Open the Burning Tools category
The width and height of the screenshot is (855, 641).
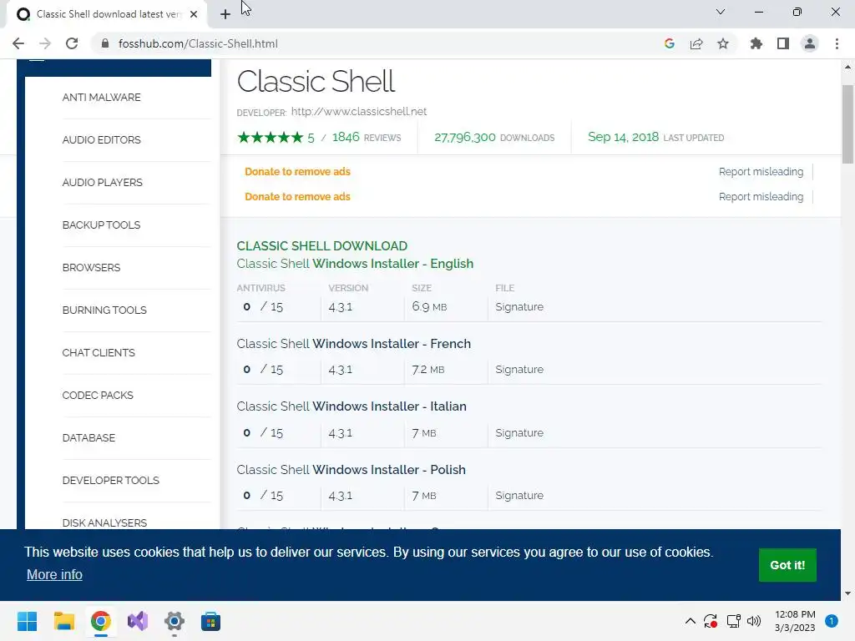104,310
